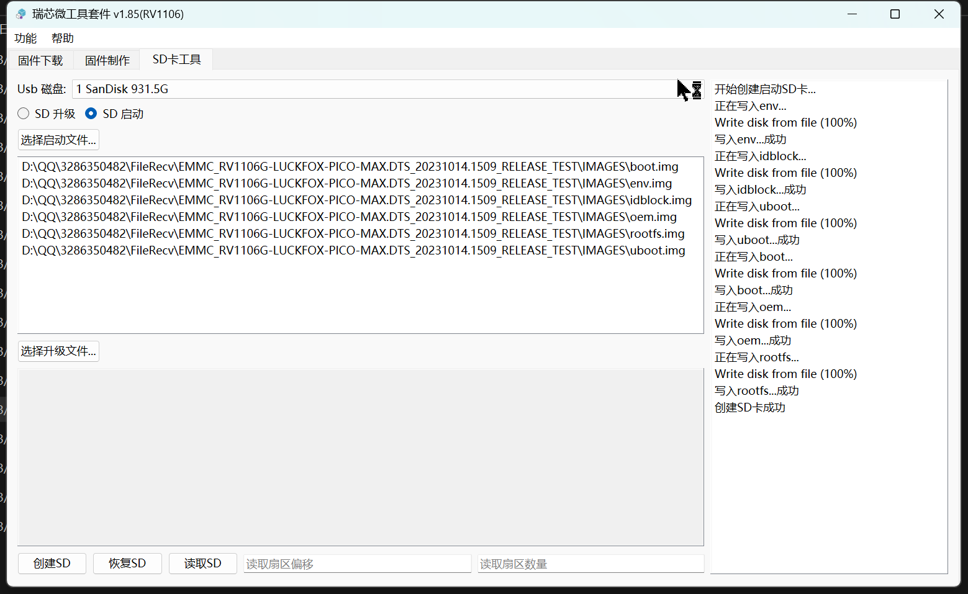Click the 选择升级文件... button
The image size is (968, 594).
pos(58,351)
